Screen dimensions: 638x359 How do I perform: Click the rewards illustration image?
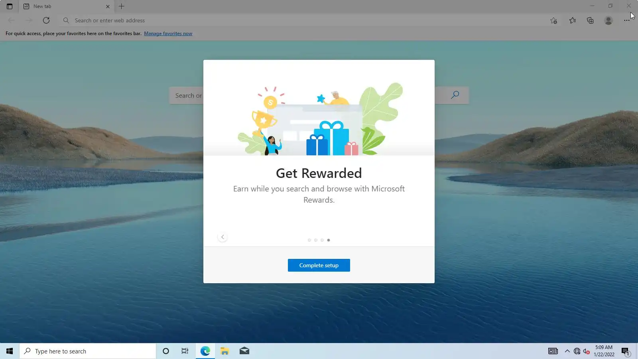click(x=320, y=119)
